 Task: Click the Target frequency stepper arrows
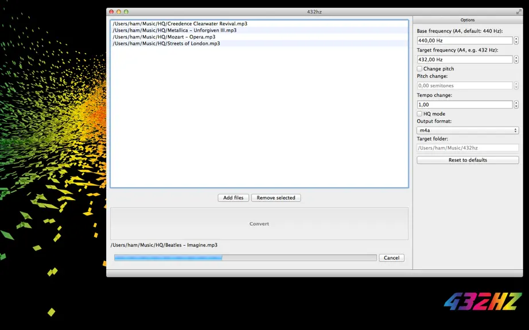(x=516, y=60)
